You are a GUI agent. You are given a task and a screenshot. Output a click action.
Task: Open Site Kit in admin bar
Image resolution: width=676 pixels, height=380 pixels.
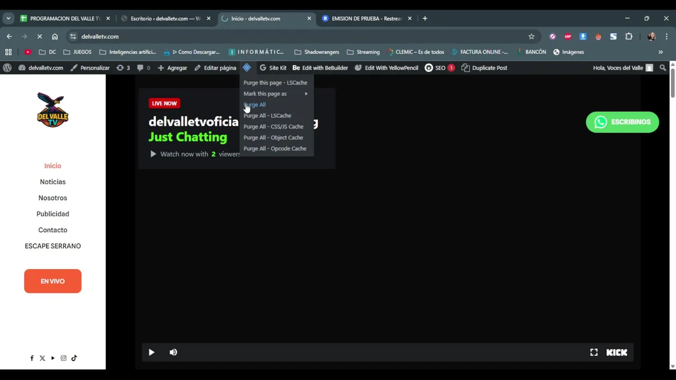tap(273, 68)
